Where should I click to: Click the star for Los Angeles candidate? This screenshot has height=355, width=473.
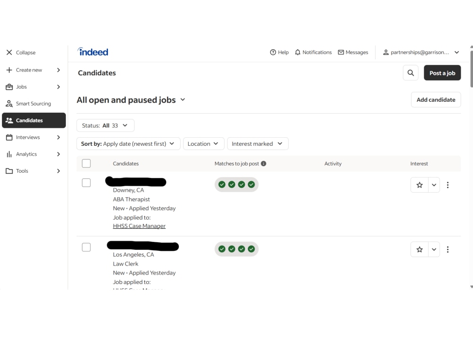419,249
